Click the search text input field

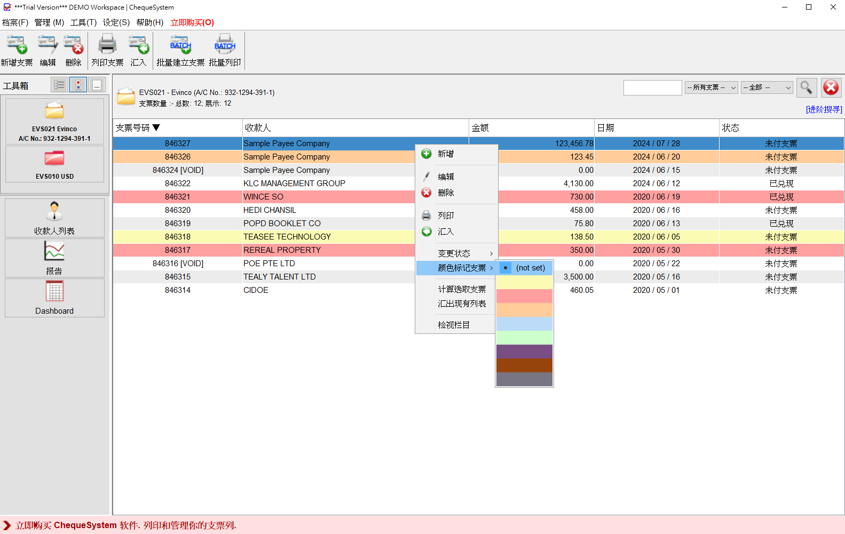(x=652, y=87)
